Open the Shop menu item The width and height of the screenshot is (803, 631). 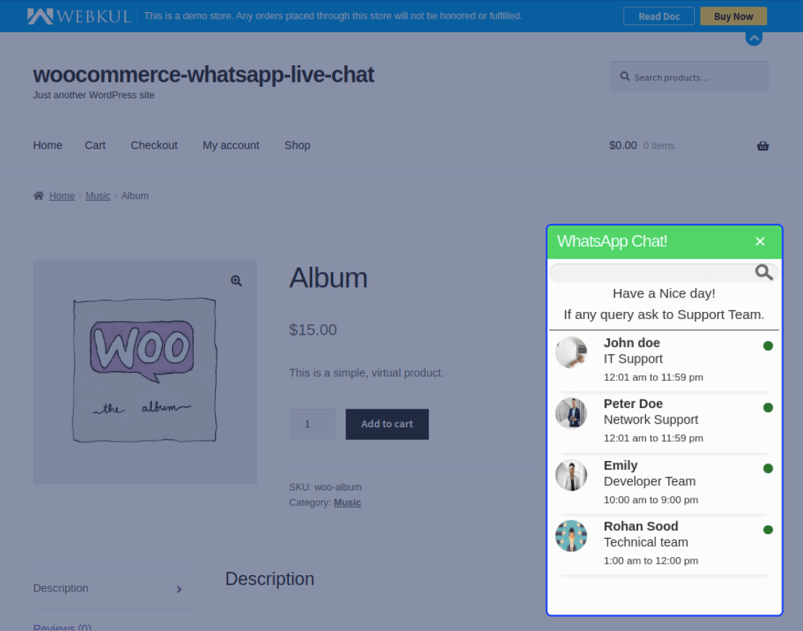coord(298,146)
